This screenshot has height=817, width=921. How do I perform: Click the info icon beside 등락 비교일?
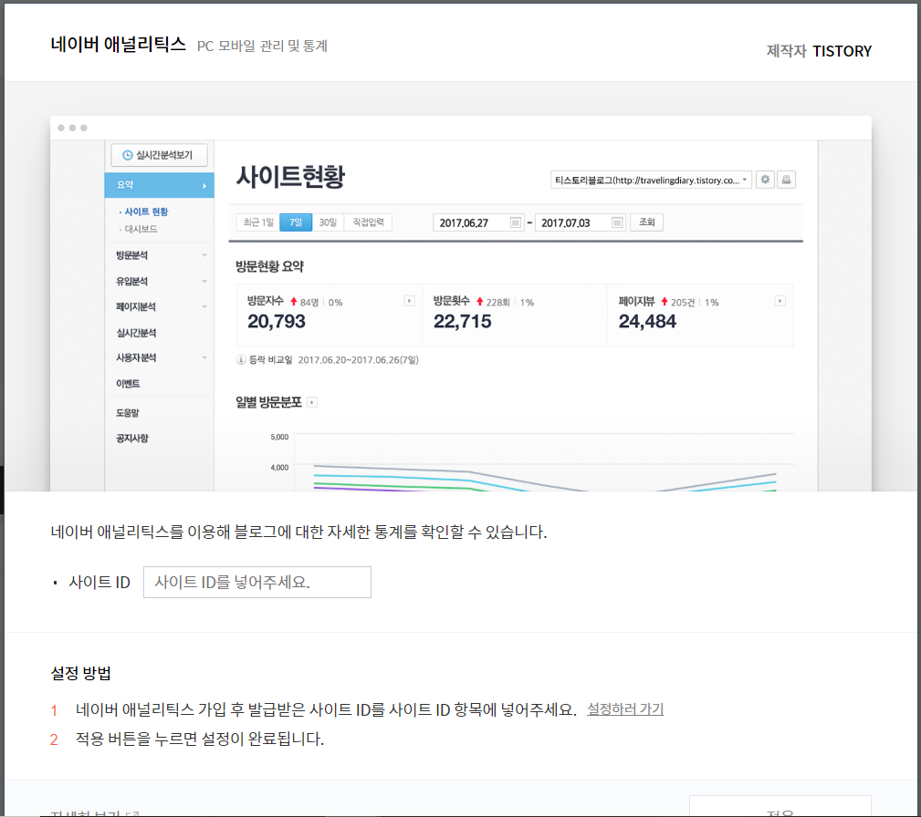click(241, 360)
